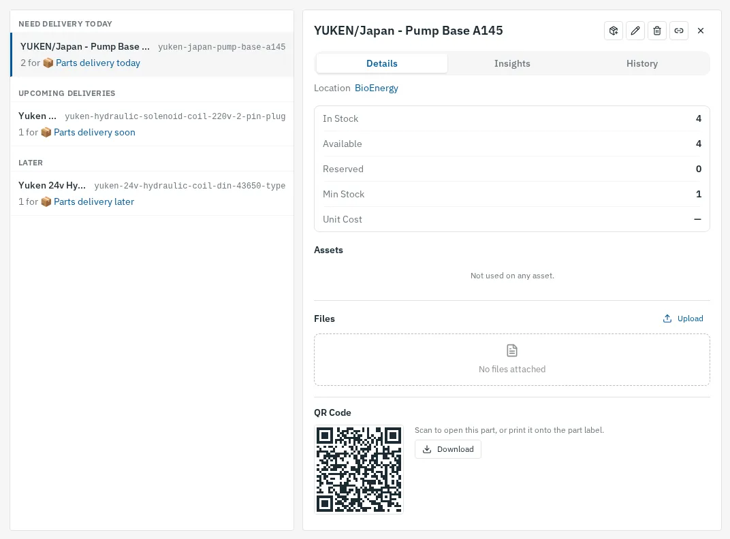Click the download icon beside the QR code
This screenshot has height=539, width=730.
coord(426,449)
